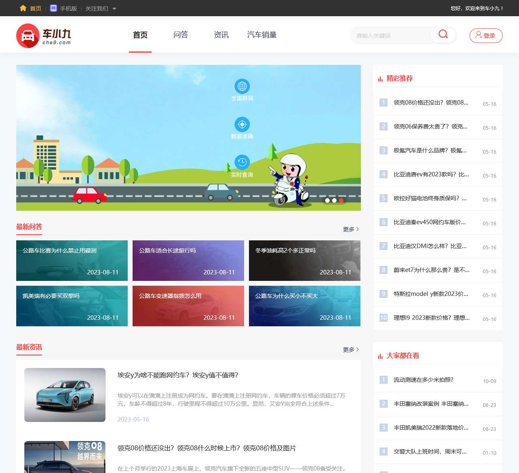Click the 10-09 date in 大家都在看

point(489,381)
